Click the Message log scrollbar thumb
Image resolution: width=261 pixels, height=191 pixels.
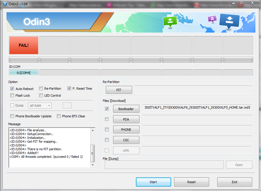point(92,153)
